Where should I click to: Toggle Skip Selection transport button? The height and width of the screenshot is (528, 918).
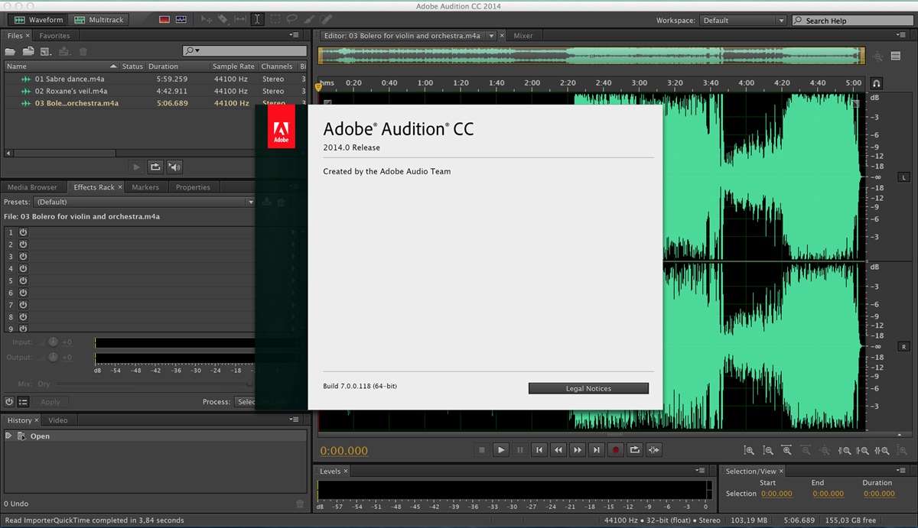click(654, 450)
